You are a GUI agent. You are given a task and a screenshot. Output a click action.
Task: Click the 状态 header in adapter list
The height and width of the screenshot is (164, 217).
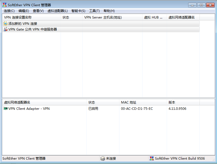pos(103,102)
